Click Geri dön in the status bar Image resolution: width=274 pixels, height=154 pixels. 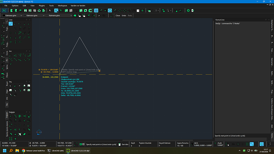click(125, 144)
